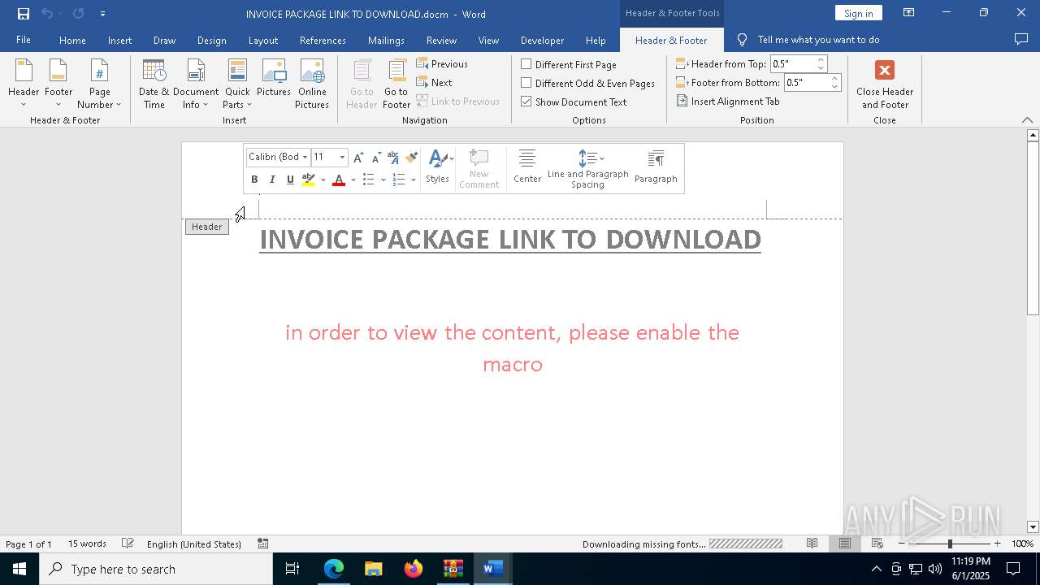The height and width of the screenshot is (585, 1040).
Task: Adjust the zoom slider handle
Action: [x=950, y=544]
